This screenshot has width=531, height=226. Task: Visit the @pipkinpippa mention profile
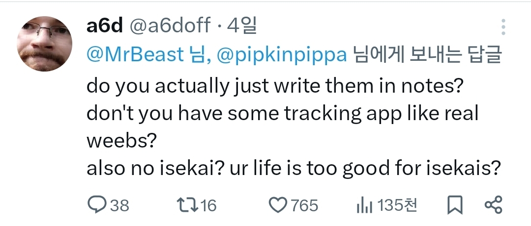282,55
